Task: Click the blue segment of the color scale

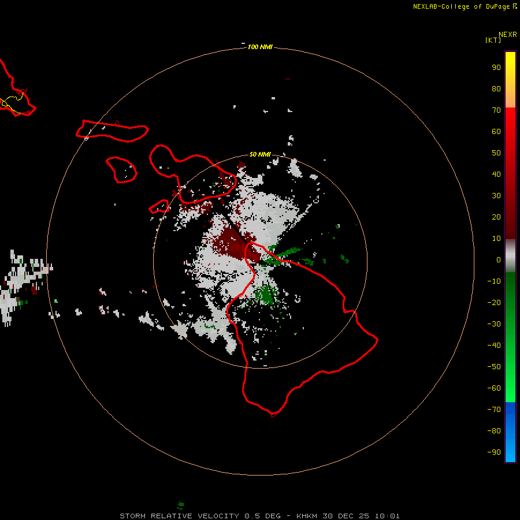Action: (510, 432)
